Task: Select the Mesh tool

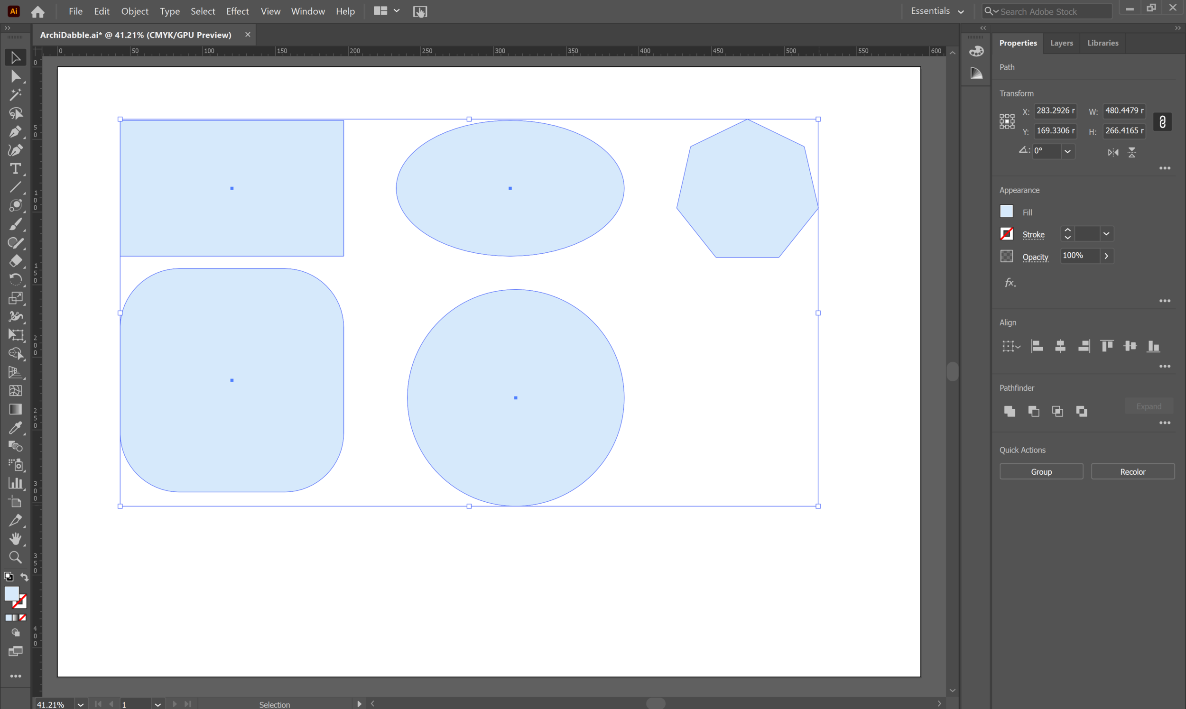Action: tap(15, 391)
